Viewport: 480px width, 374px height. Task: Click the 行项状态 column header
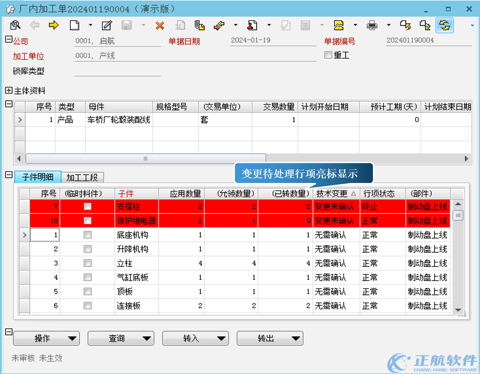(x=383, y=194)
